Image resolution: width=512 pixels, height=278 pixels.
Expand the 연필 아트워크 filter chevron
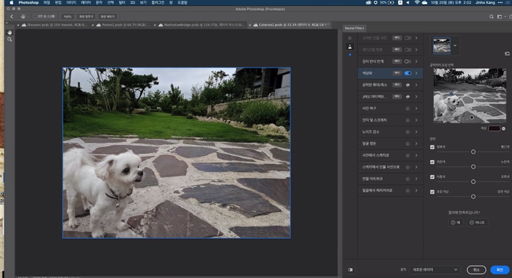click(416, 179)
